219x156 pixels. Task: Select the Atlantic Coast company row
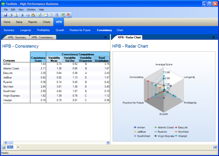click(56, 68)
